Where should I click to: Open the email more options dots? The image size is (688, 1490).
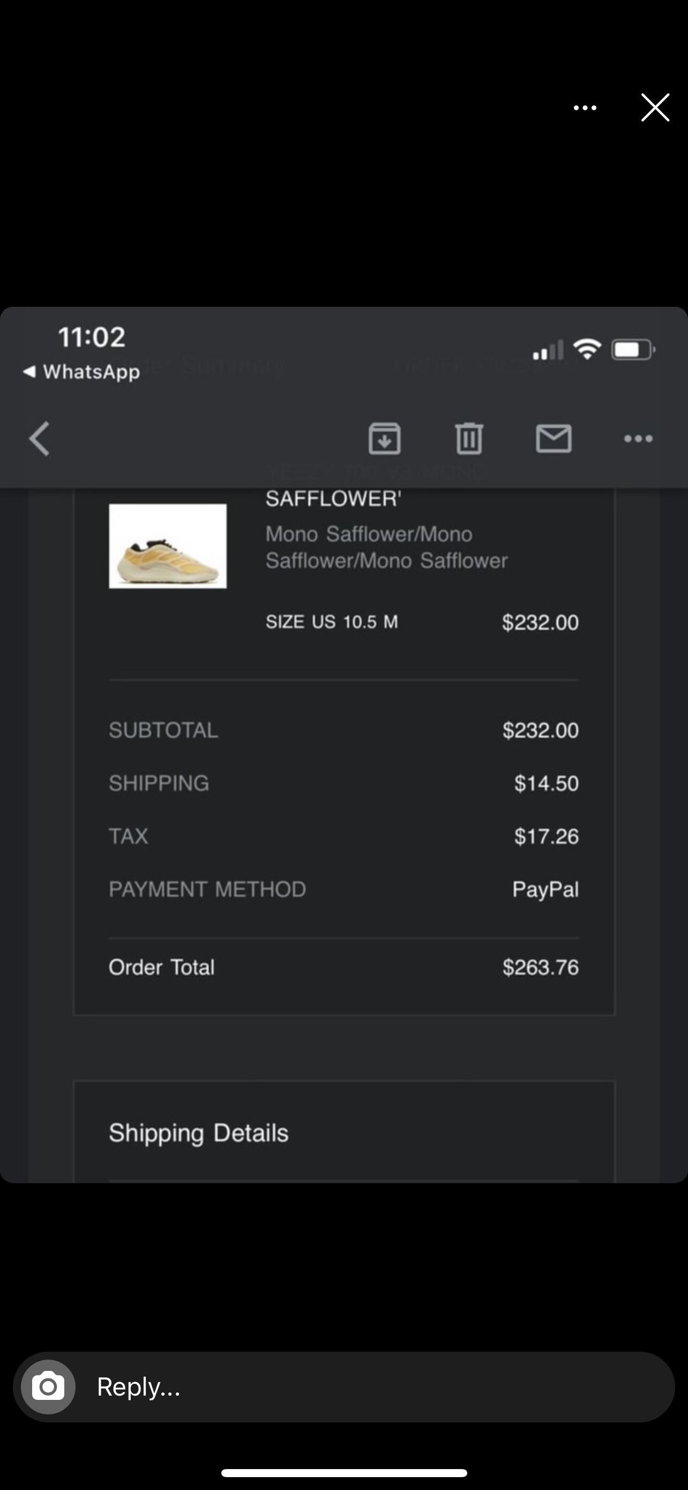coord(638,438)
